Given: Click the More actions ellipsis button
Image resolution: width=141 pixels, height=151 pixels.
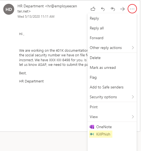Looking at the screenshot, I should click(x=132, y=9).
